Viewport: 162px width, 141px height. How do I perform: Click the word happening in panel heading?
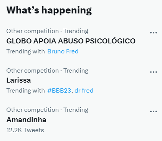(66, 10)
